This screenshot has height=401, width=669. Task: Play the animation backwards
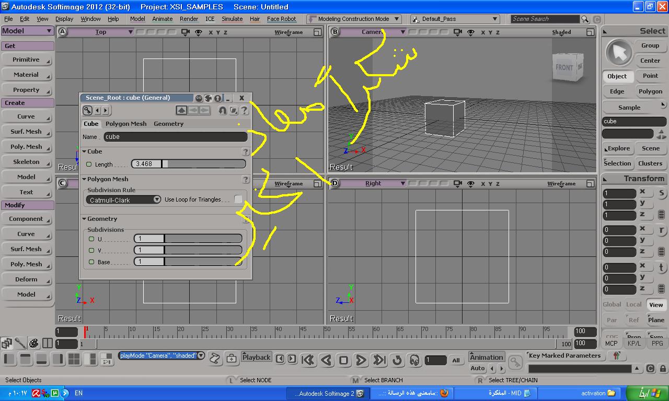click(x=327, y=360)
